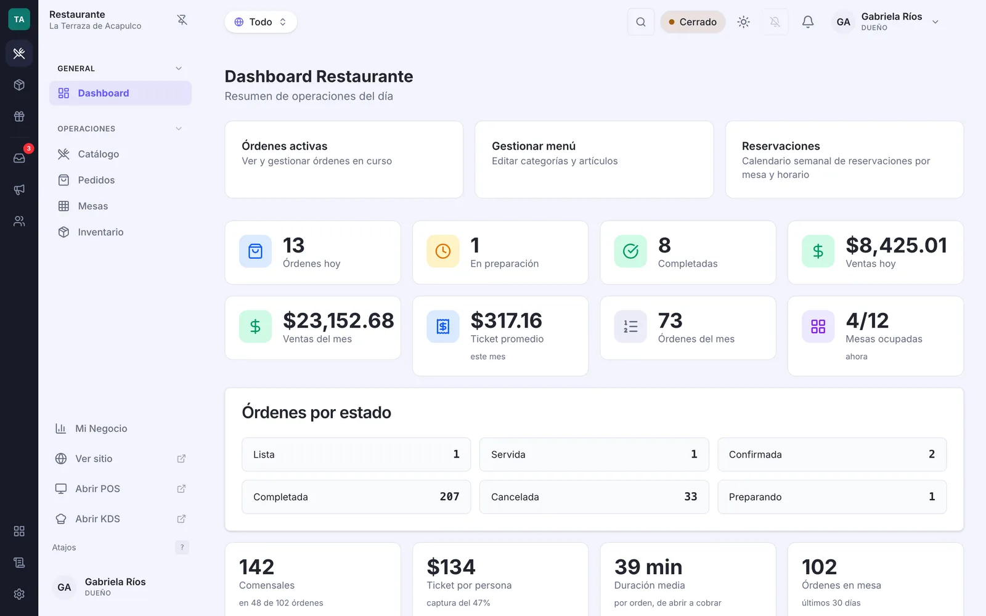The image size is (986, 616).
Task: Open the inbox with 3 notifications badge
Action: (x=19, y=158)
